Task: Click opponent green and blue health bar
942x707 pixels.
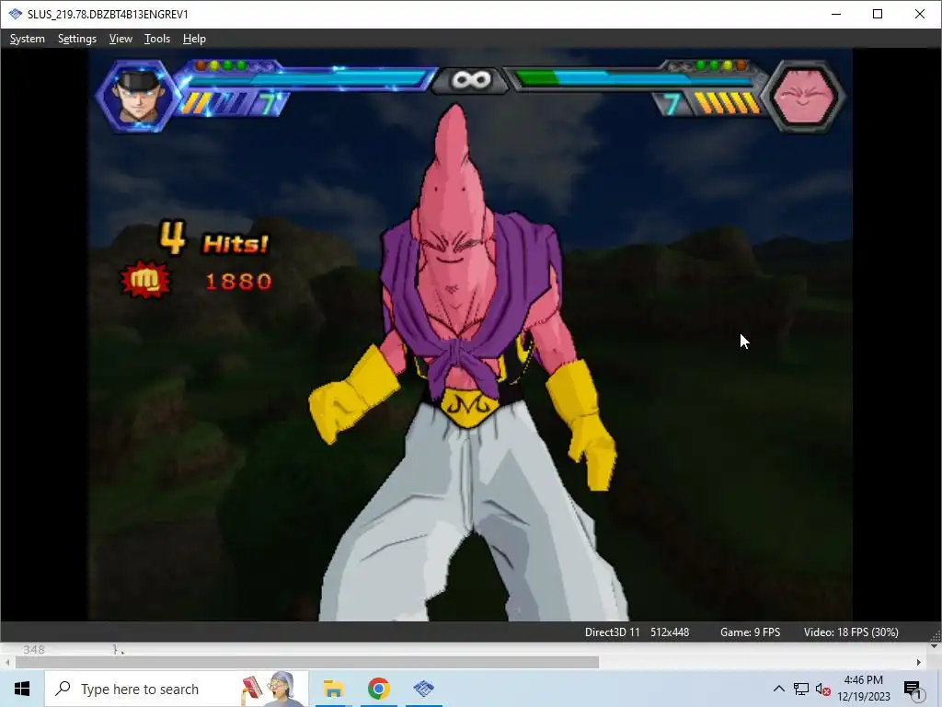Action: (x=634, y=79)
